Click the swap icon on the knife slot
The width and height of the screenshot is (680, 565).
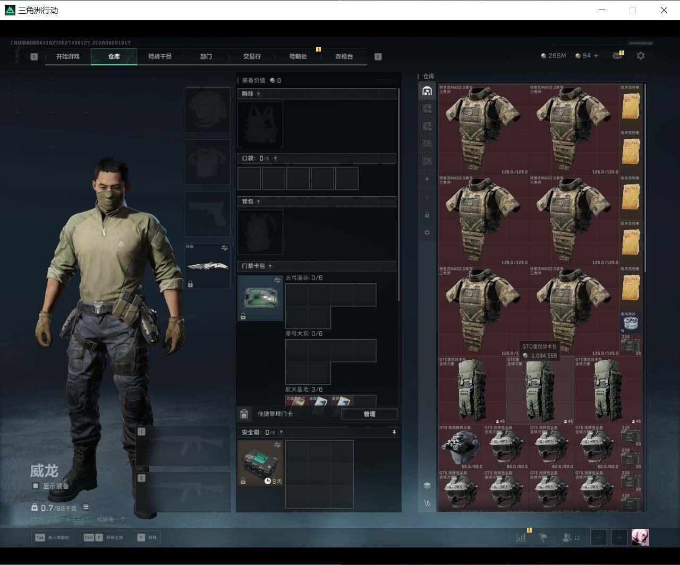pos(224,248)
